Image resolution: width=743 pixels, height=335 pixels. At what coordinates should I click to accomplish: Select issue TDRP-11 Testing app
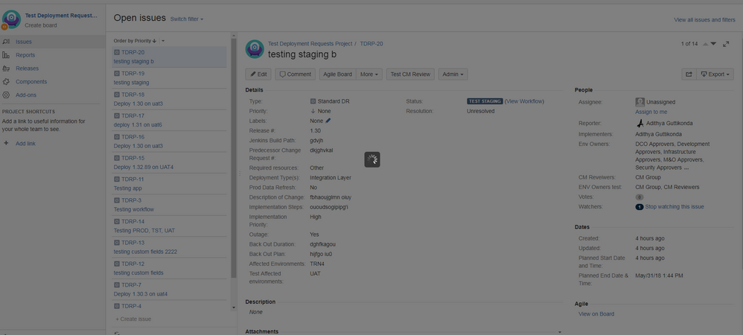coord(169,184)
